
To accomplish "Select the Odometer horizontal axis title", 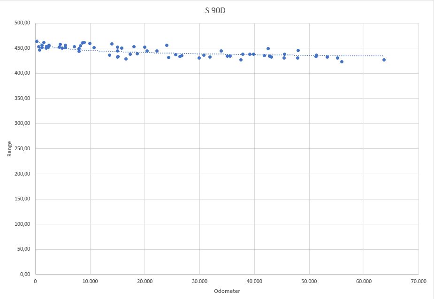I will (227, 291).
